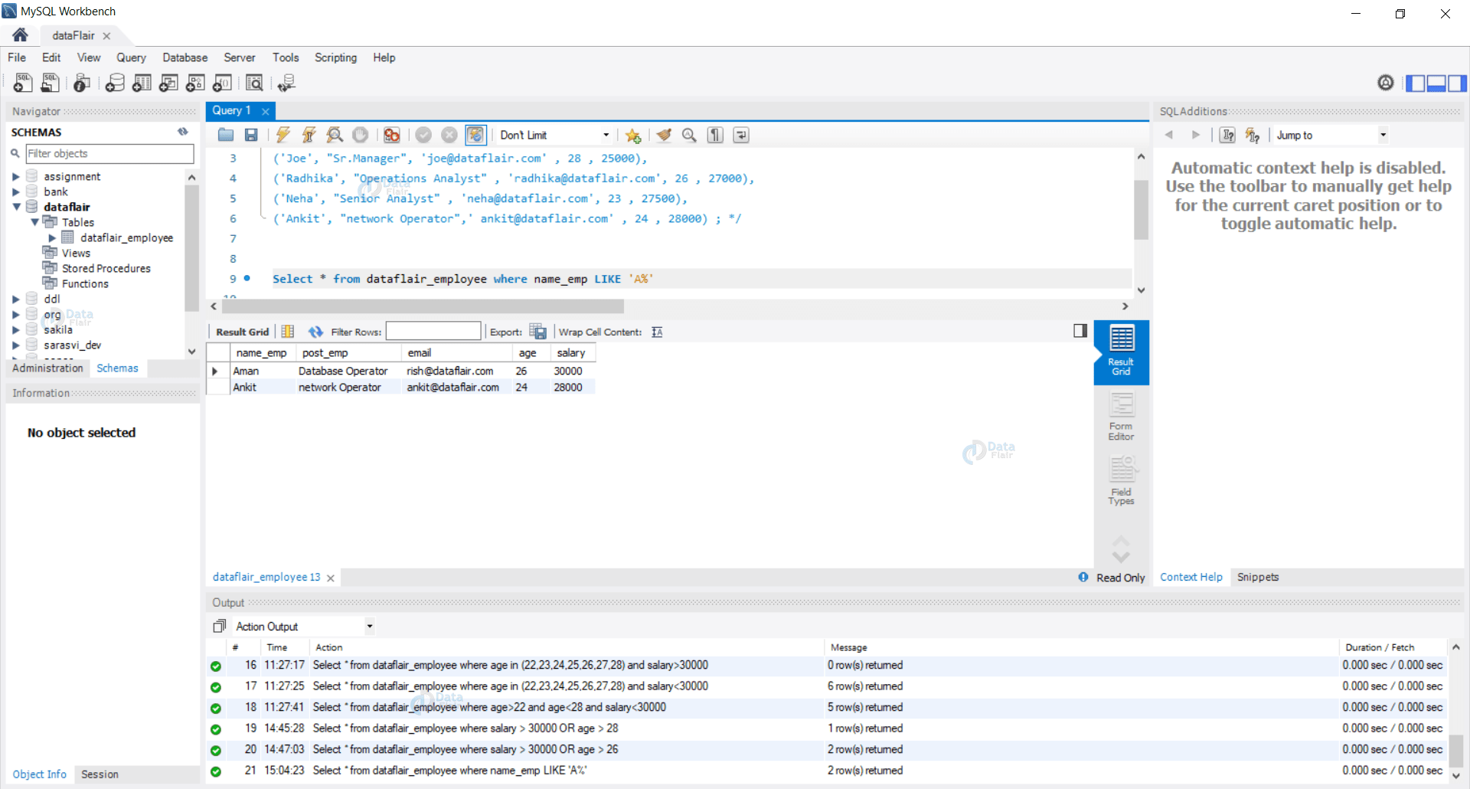
Task: Toggle wrap cell content in results
Action: pyautogui.click(x=657, y=332)
